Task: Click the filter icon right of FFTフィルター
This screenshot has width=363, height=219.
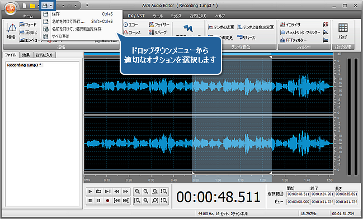Action: coord(326,40)
